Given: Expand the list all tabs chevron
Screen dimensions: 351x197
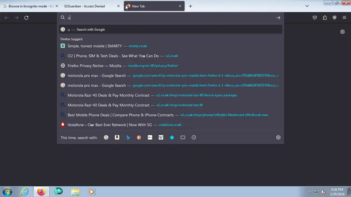Looking at the screenshot, I should click(x=307, y=6).
